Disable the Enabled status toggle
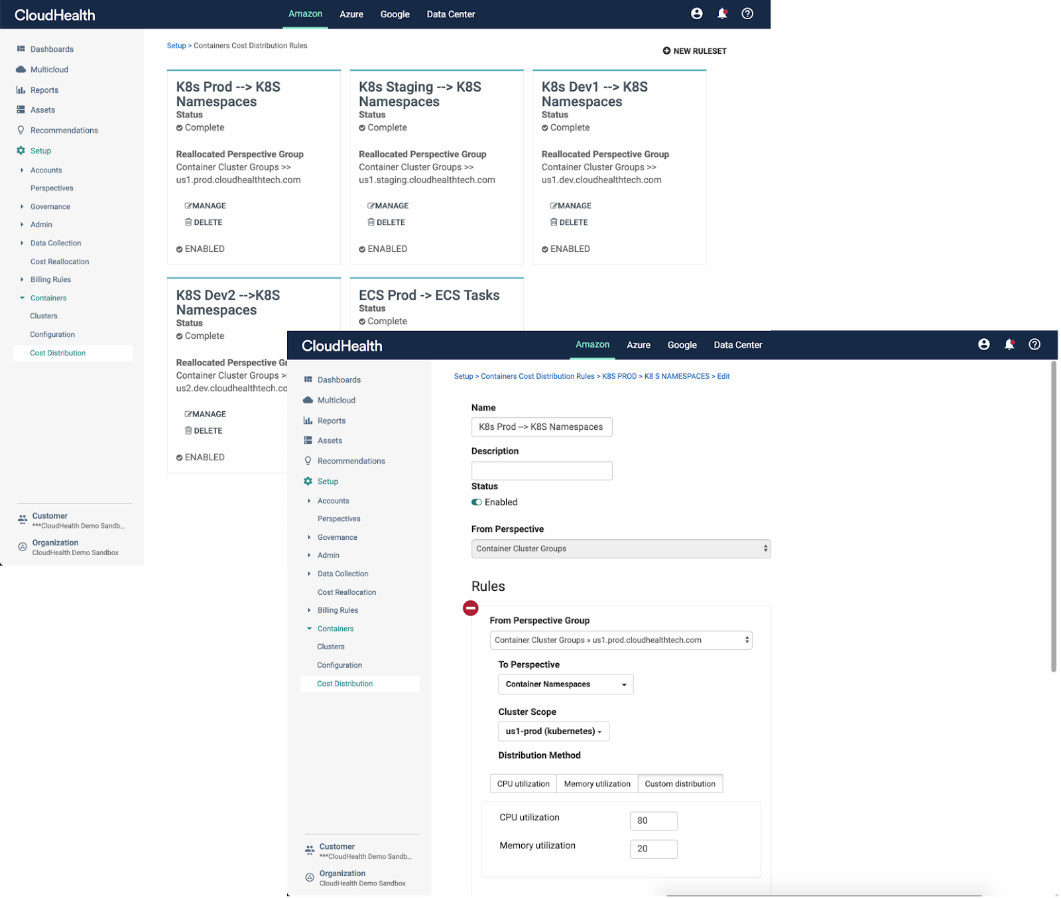 (x=476, y=502)
